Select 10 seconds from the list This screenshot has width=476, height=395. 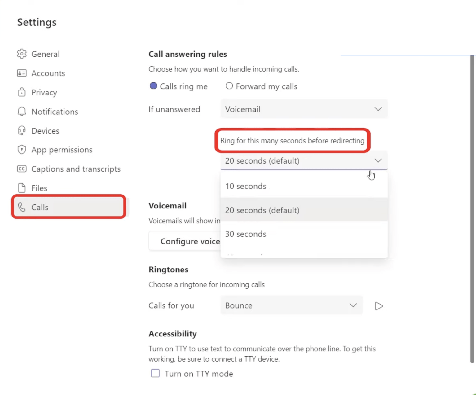[245, 186]
